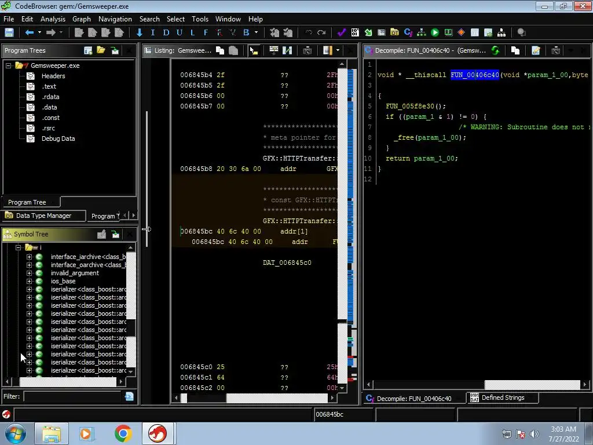Open the back-navigation history dropdown arrow
593x445 pixels.
pyautogui.click(x=39, y=32)
